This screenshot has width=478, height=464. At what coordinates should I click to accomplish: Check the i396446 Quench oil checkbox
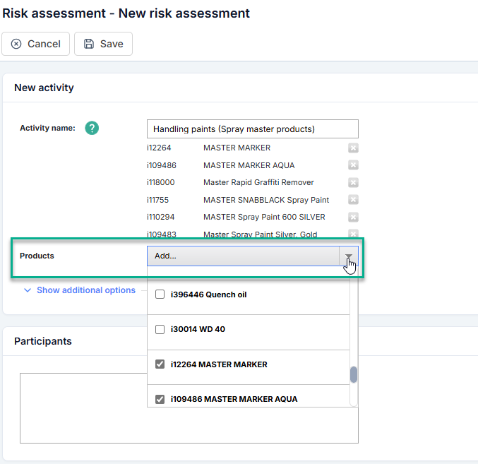tap(160, 295)
